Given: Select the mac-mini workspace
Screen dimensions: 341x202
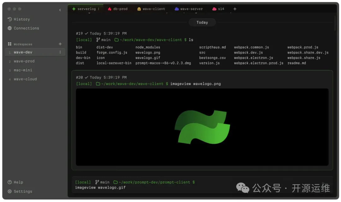Looking at the screenshot, I should coord(23,70).
